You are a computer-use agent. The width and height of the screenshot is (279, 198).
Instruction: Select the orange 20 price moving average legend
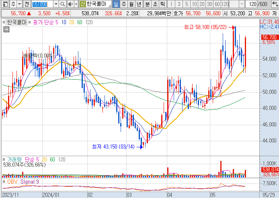(72, 22)
